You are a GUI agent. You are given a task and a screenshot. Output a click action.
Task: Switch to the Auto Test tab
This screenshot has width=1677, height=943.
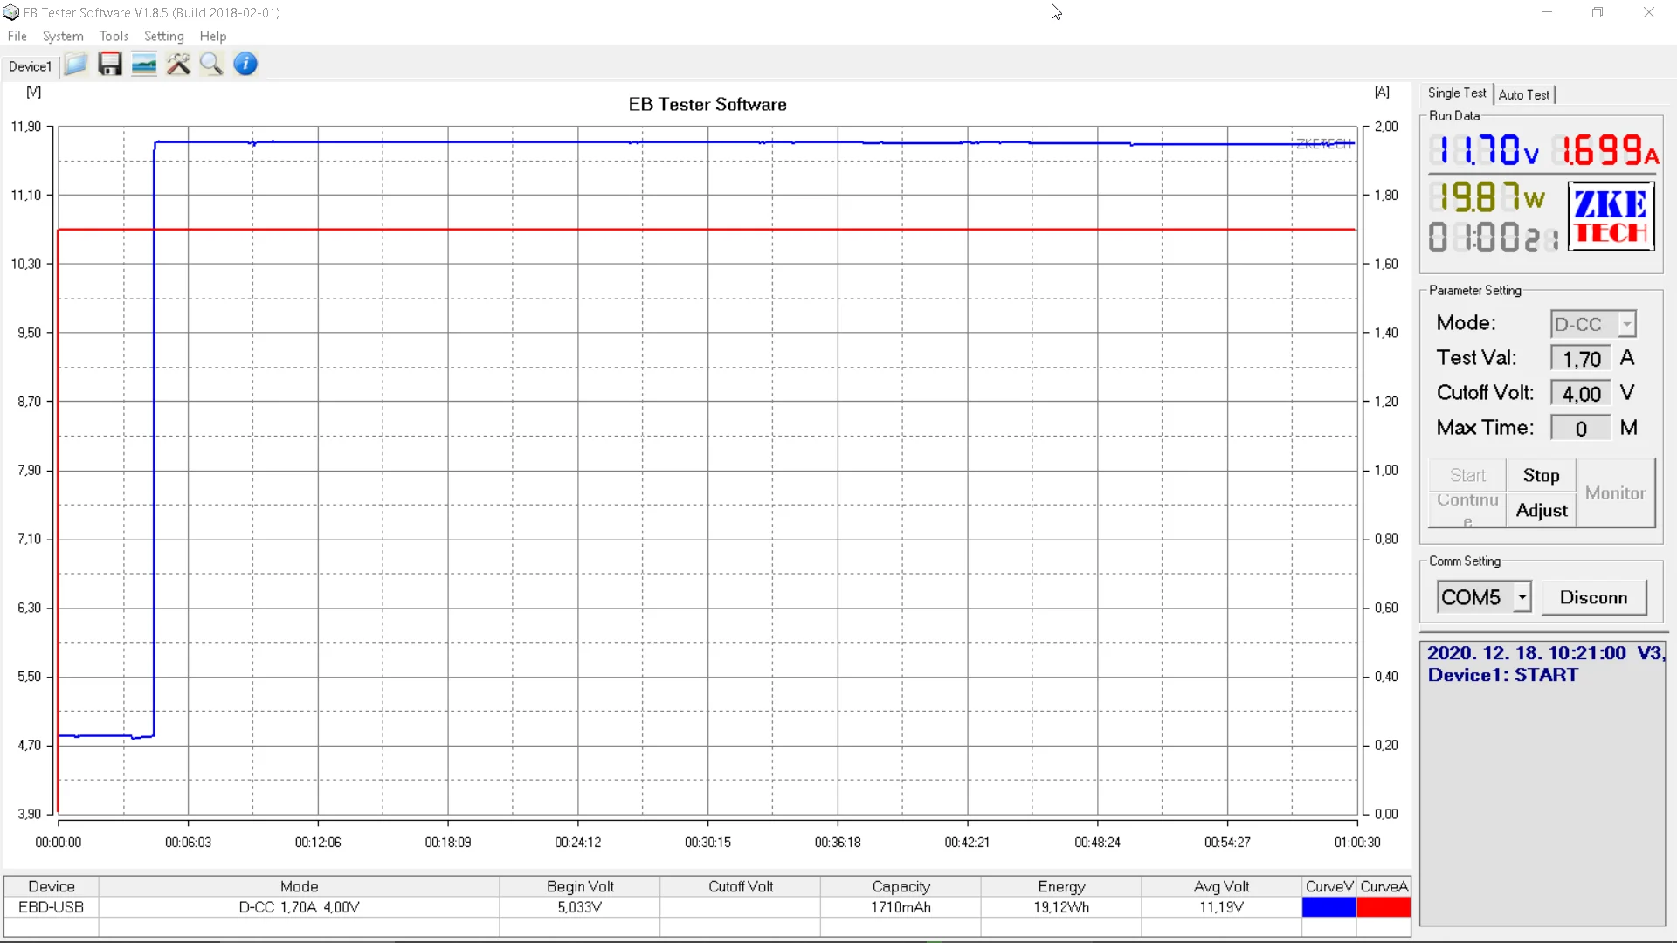[x=1524, y=94]
